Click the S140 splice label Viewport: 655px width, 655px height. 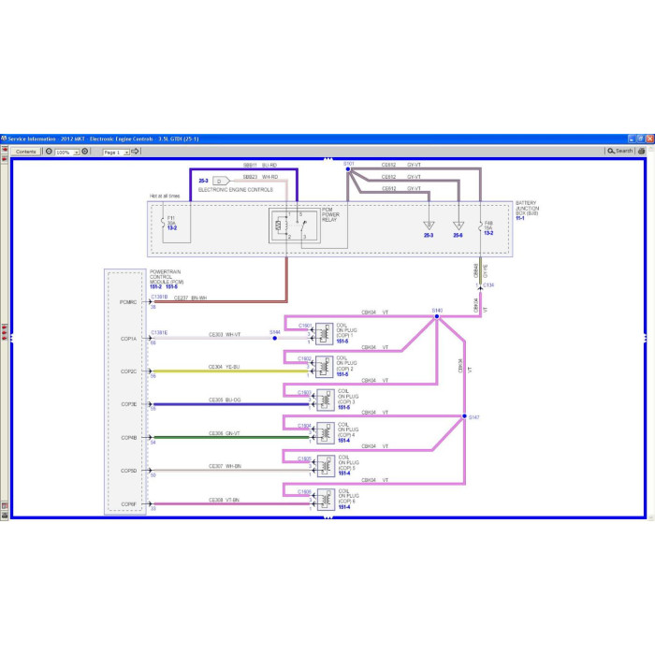pyautogui.click(x=437, y=311)
